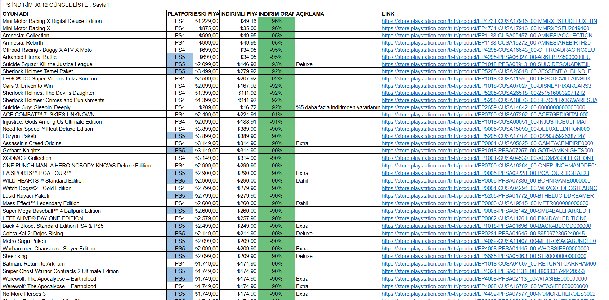Select the PLATFORM column header cell
The height and width of the screenshot is (300, 609).
(180, 14)
